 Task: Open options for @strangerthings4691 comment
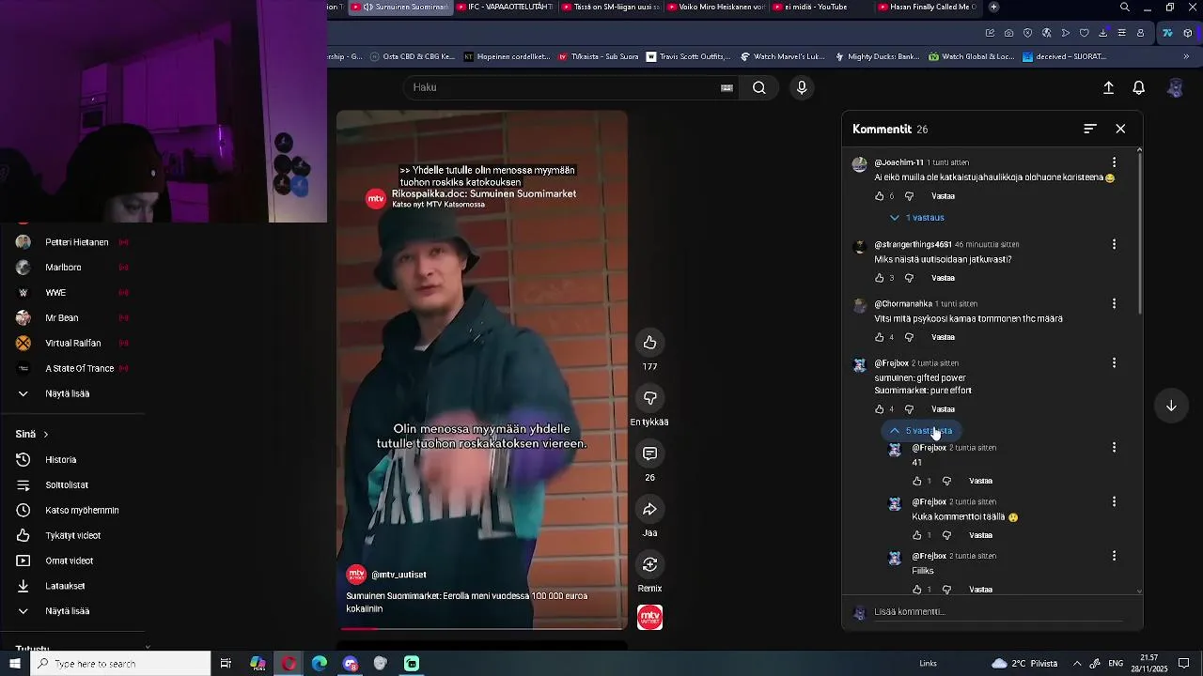pyautogui.click(x=1114, y=244)
